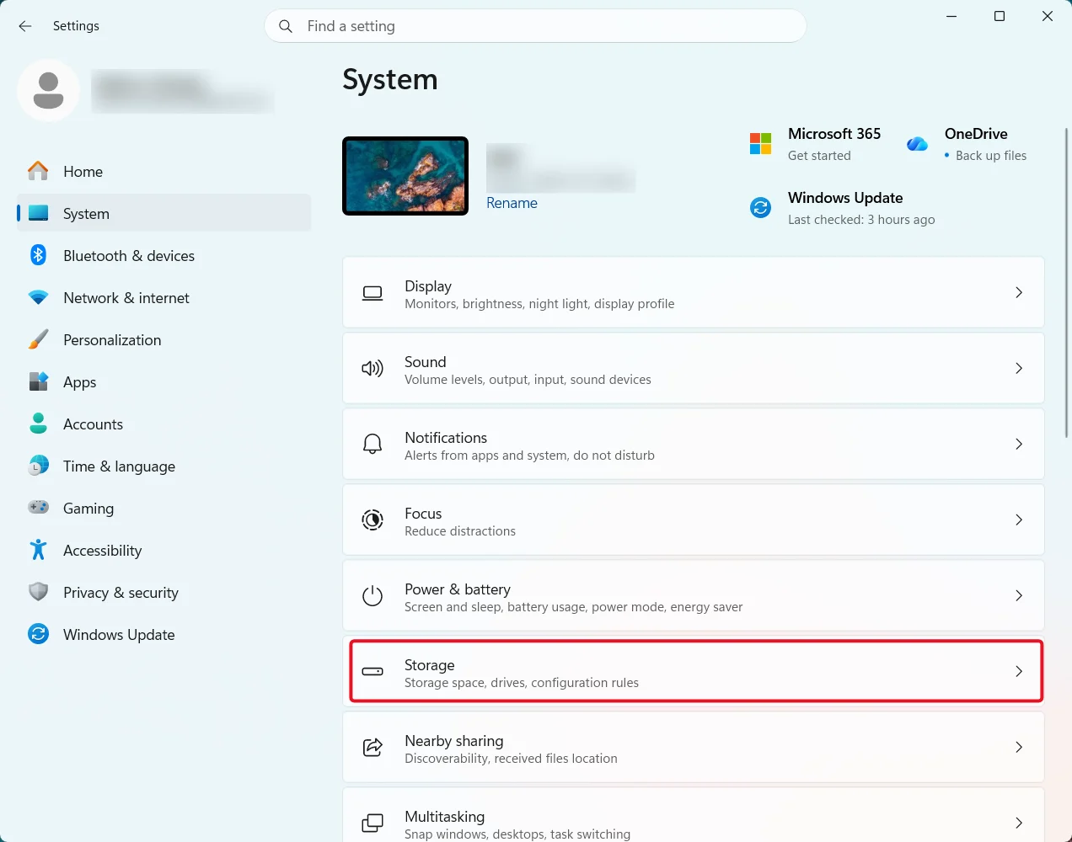Click the Storage drive icon
1072x842 pixels.
[373, 672]
